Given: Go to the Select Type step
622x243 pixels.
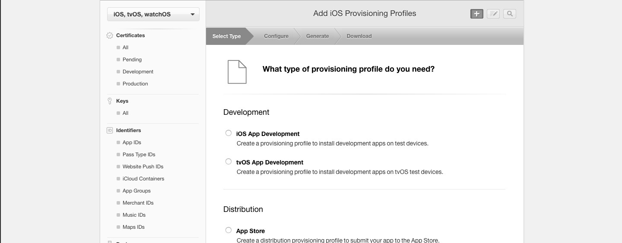Looking at the screenshot, I should pyautogui.click(x=227, y=36).
